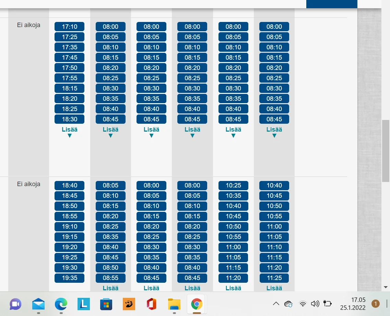The height and width of the screenshot is (316, 390).
Task: Expand Lisää below the 08:55 time slot
Action: click(x=110, y=288)
